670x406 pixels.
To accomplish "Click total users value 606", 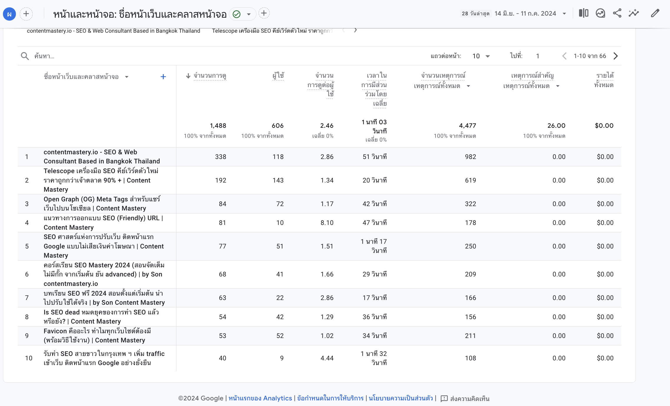I will point(277,126).
